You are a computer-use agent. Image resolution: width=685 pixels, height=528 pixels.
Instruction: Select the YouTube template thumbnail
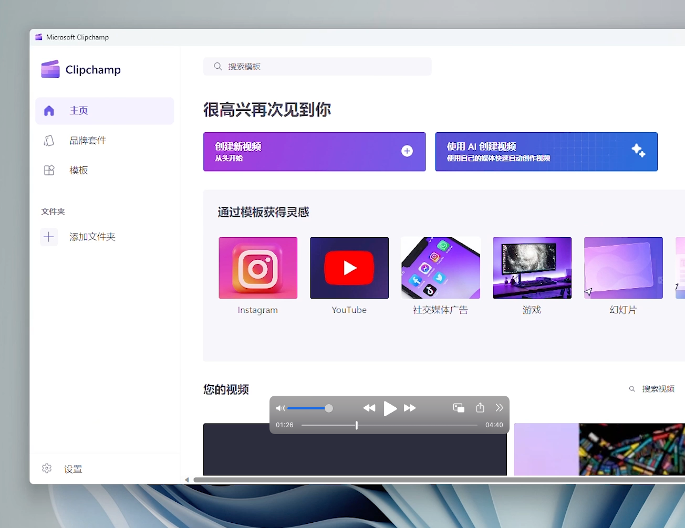(x=349, y=268)
